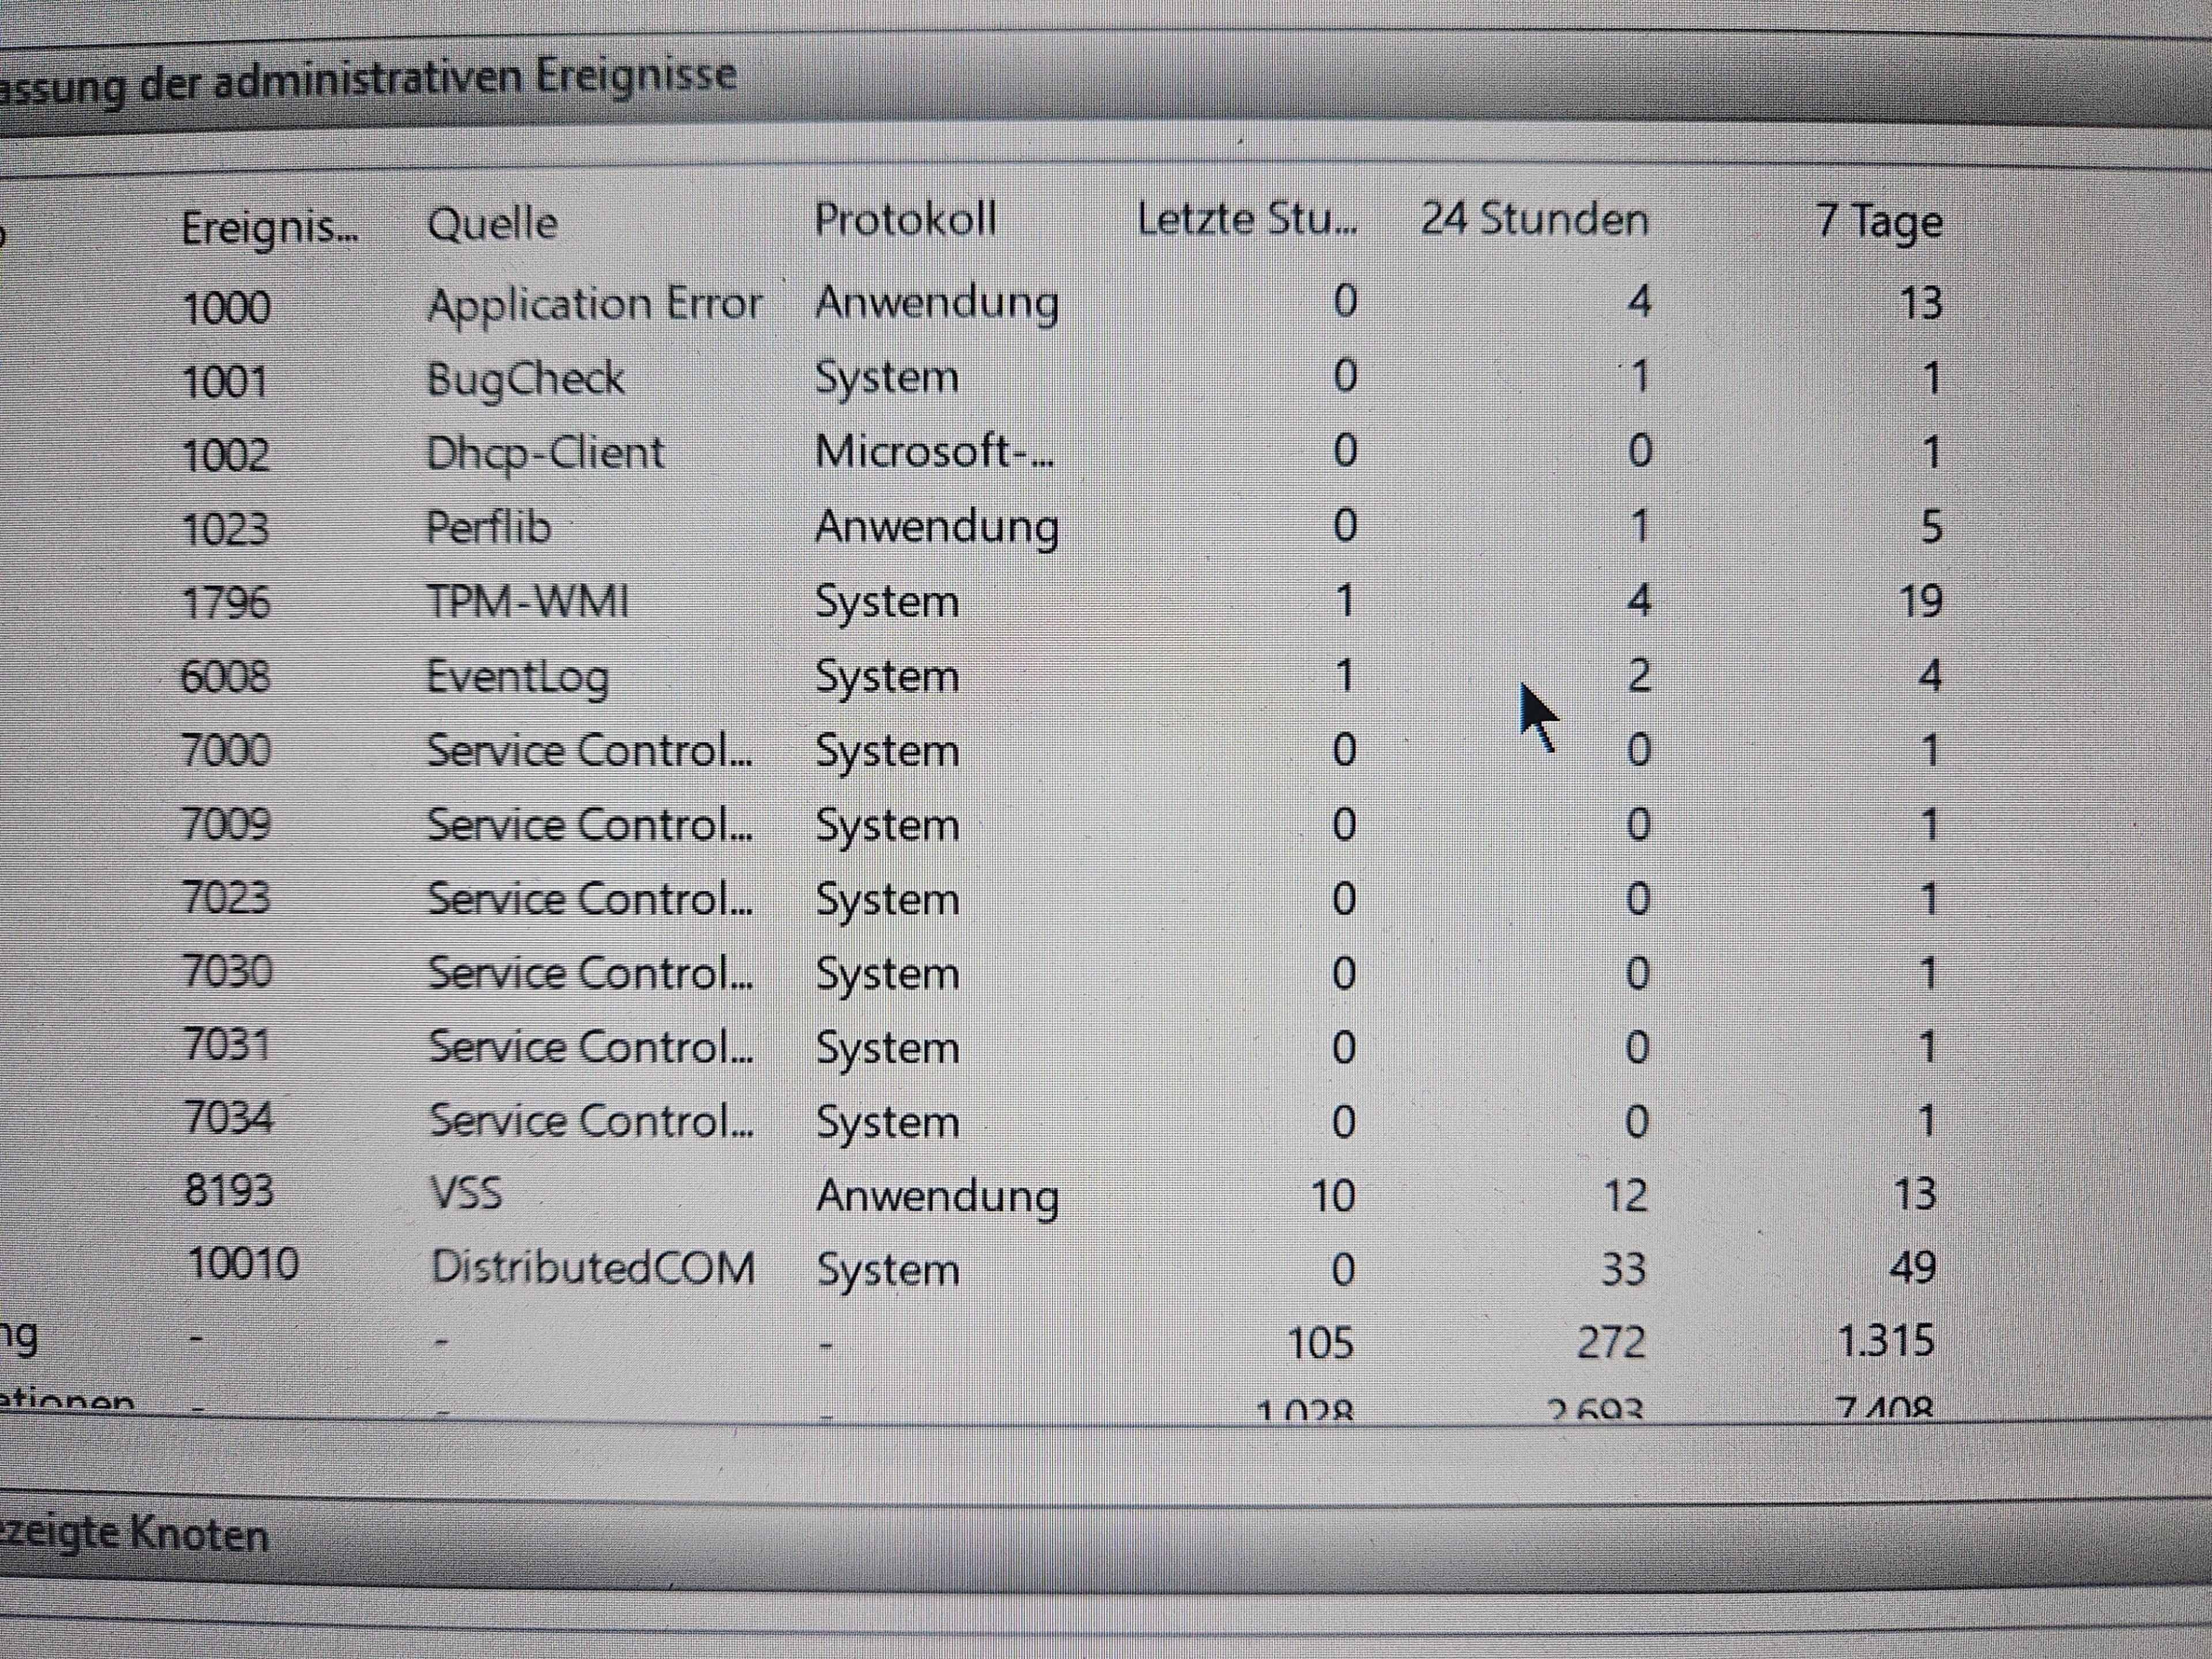Sort by Letzte Stunde column

(1246, 219)
